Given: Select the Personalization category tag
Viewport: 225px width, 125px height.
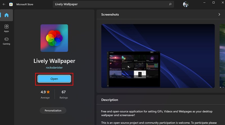Looking at the screenshot, I should tap(53, 111).
